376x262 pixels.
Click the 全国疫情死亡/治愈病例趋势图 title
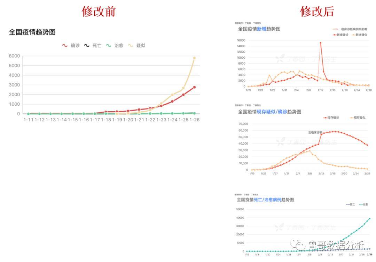[x=265, y=200]
